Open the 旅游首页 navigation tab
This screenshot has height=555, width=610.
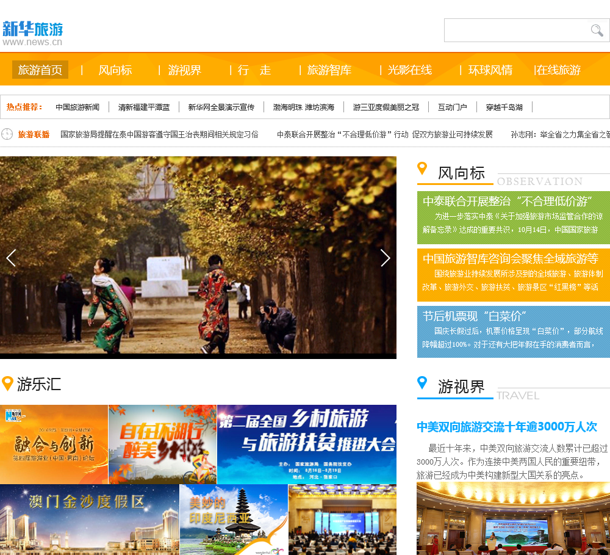40,70
